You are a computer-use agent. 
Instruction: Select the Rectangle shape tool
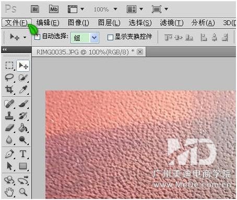click(23, 166)
